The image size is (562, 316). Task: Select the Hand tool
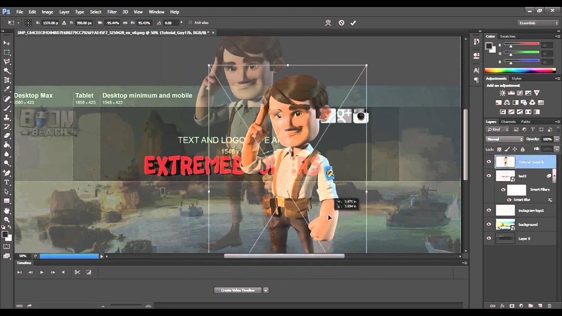[x=7, y=211]
